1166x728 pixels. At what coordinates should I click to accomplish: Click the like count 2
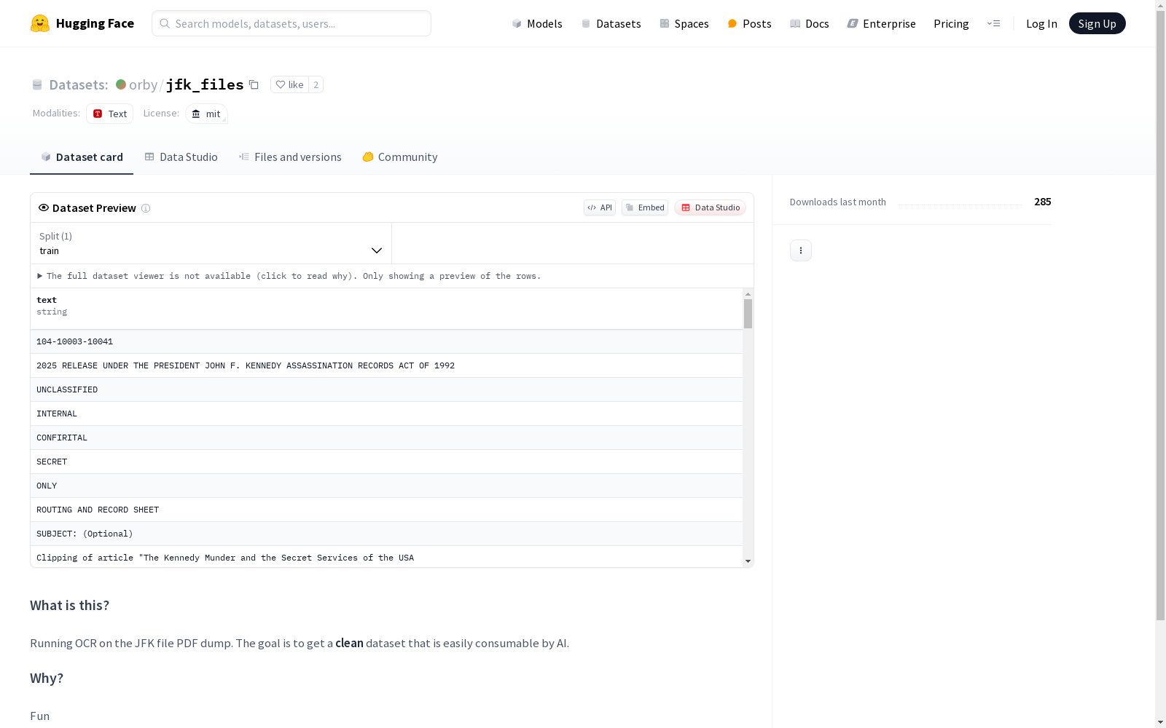click(316, 84)
